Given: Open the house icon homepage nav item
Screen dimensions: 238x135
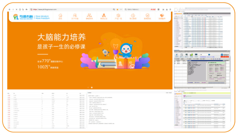Looking at the screenshot, I should pyautogui.click(x=60, y=16).
